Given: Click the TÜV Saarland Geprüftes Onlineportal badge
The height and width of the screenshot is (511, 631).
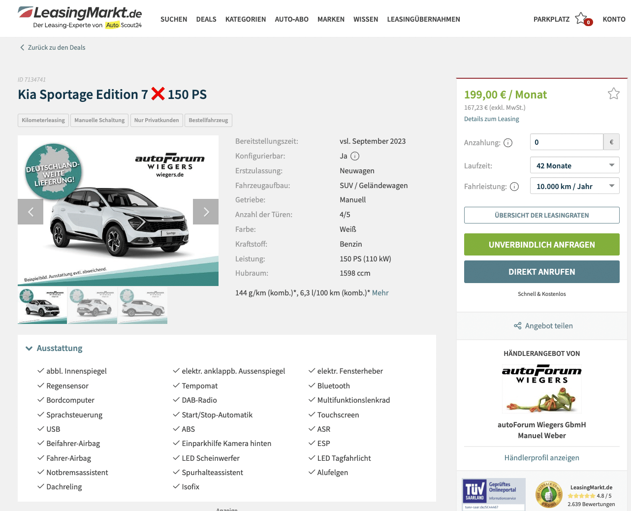Looking at the screenshot, I should (494, 494).
